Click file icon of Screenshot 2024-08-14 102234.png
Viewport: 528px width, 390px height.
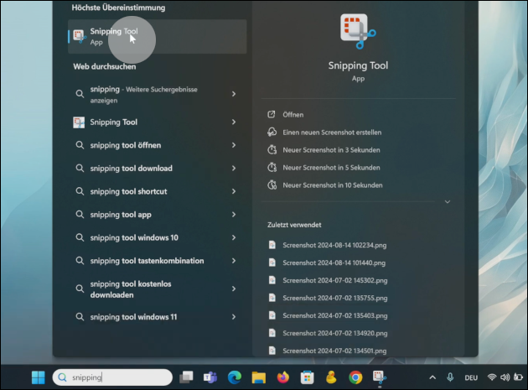(x=272, y=245)
